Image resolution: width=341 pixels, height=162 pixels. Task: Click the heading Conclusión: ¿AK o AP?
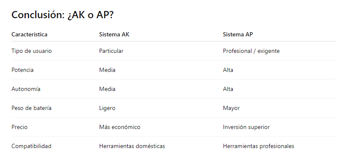(x=63, y=15)
